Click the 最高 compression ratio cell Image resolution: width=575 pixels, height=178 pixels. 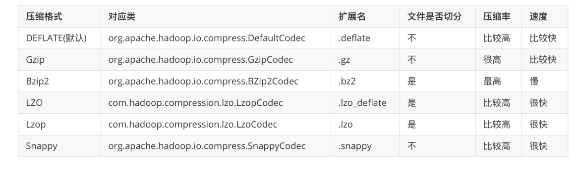tap(498, 81)
